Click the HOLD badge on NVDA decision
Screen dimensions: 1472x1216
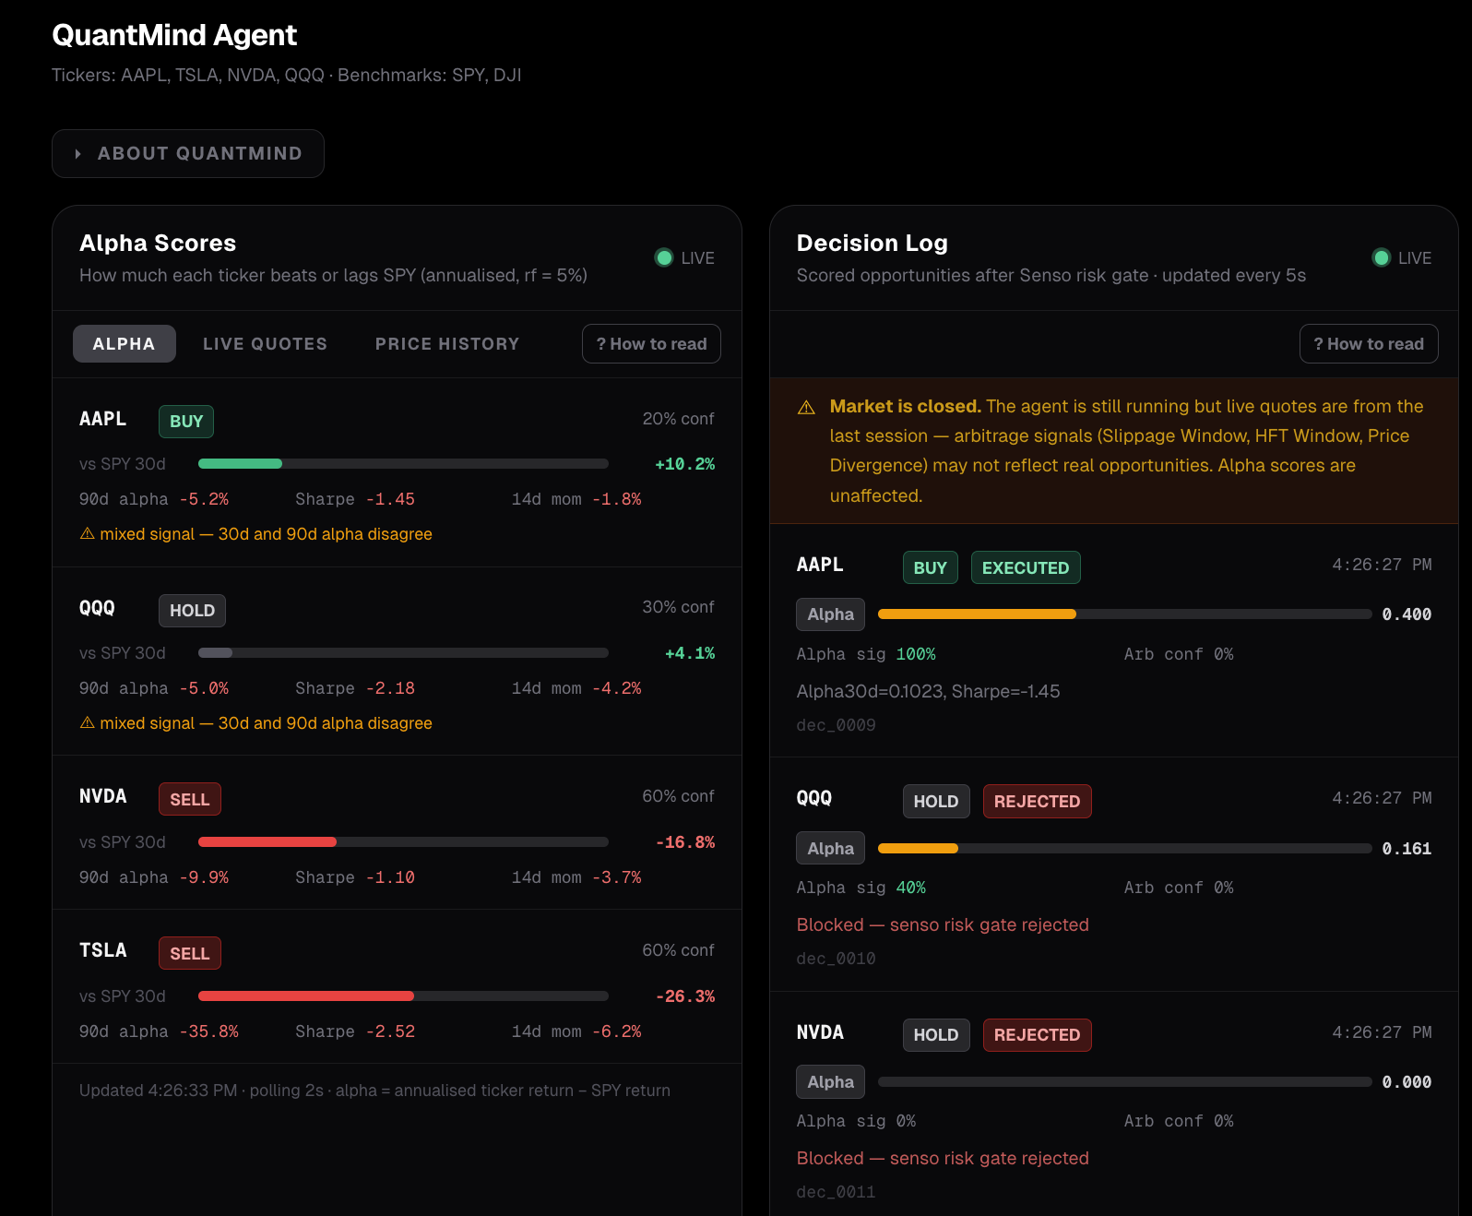click(935, 1034)
